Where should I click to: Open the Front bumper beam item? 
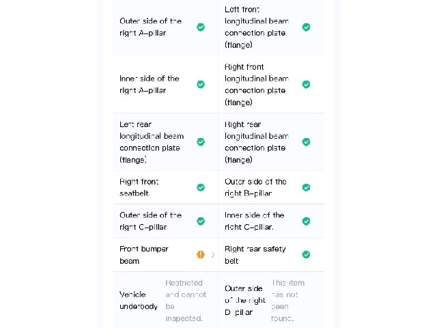click(x=165, y=255)
